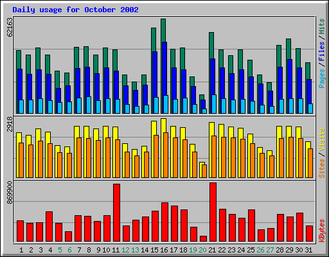329x257 pixels.
Task: Click the red KBytes bar for day 31
Action: coord(309,233)
